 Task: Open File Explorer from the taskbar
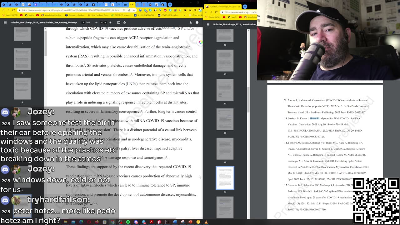tap(65, 222)
